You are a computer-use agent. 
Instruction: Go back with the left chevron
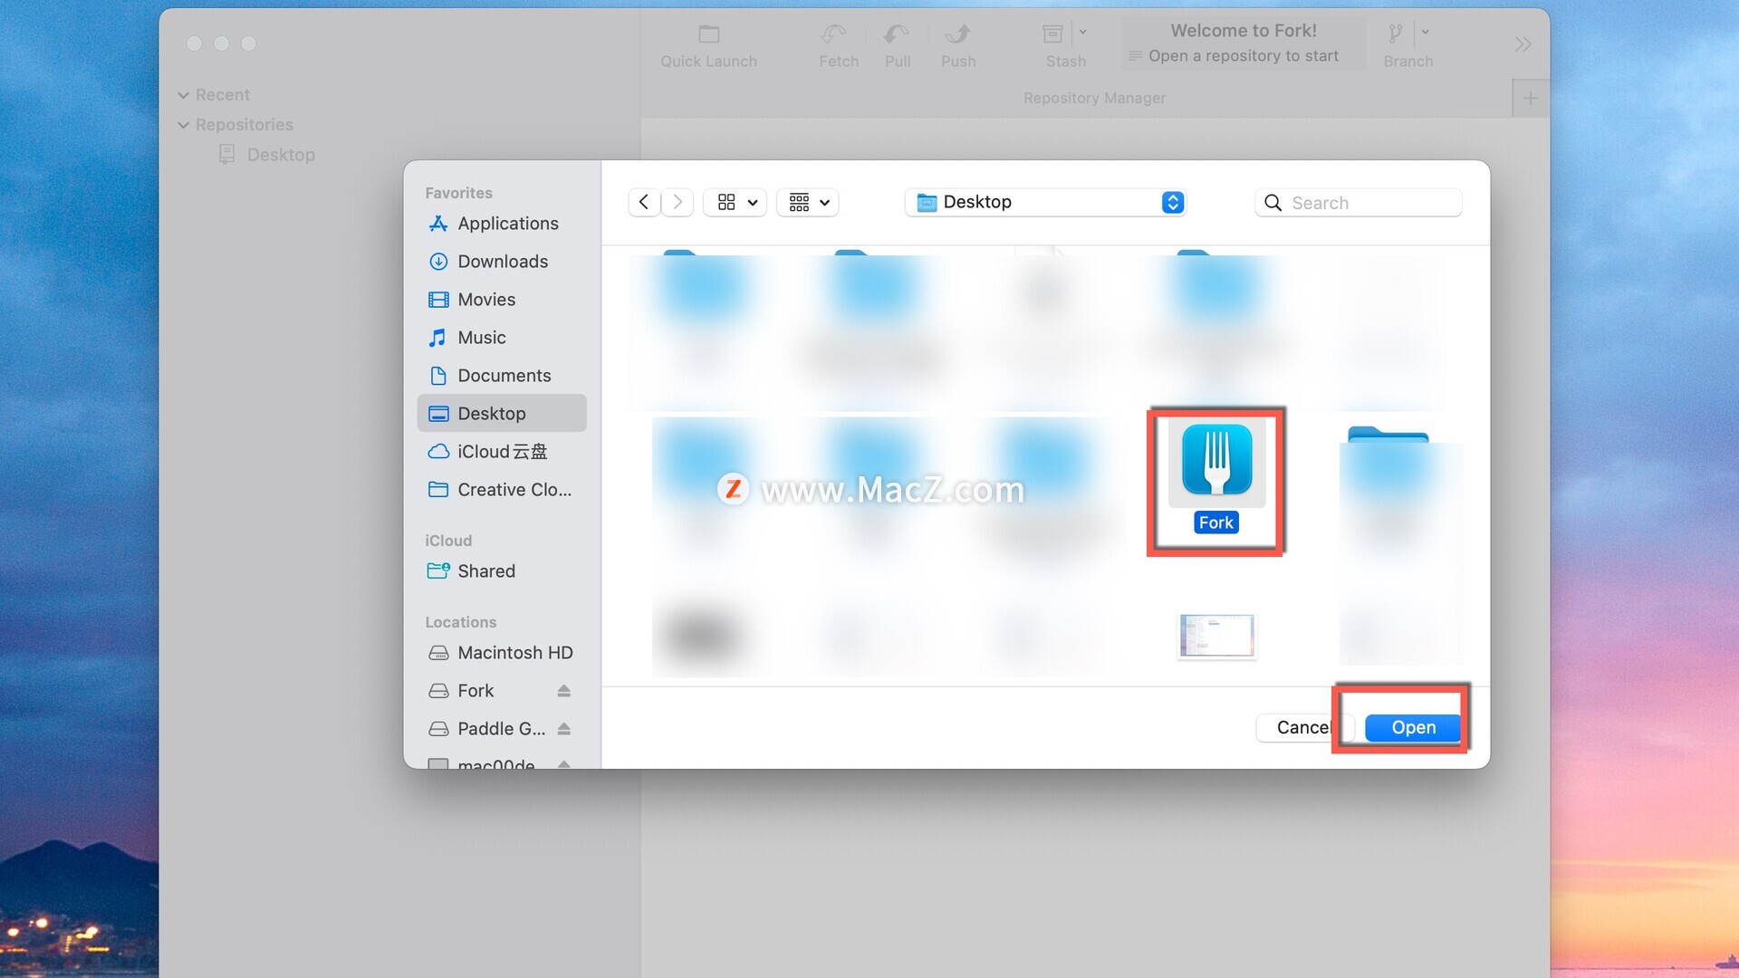644,202
